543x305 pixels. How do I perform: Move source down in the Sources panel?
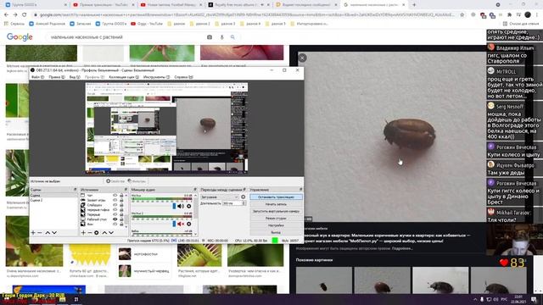[111, 233]
